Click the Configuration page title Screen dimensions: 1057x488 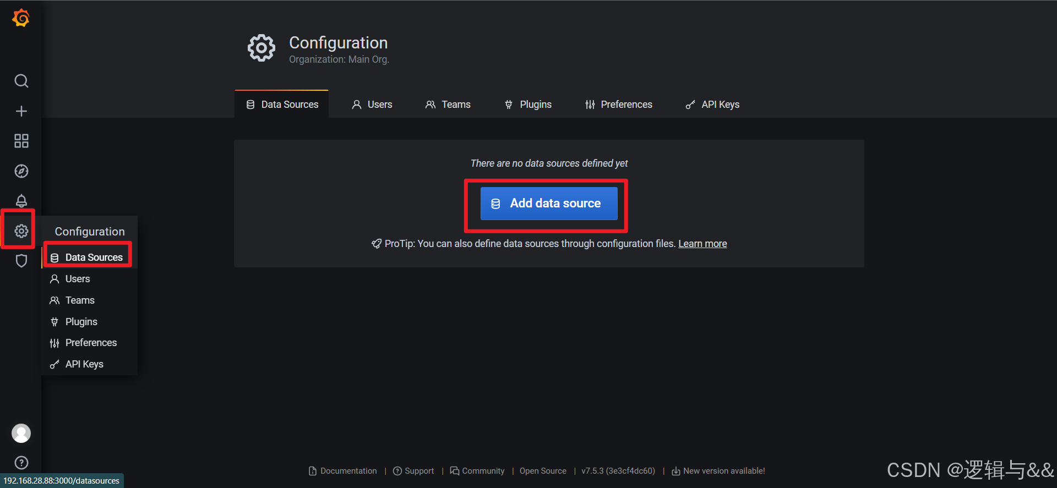click(x=339, y=43)
